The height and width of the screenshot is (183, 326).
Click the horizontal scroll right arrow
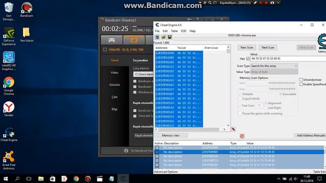pos(224,129)
